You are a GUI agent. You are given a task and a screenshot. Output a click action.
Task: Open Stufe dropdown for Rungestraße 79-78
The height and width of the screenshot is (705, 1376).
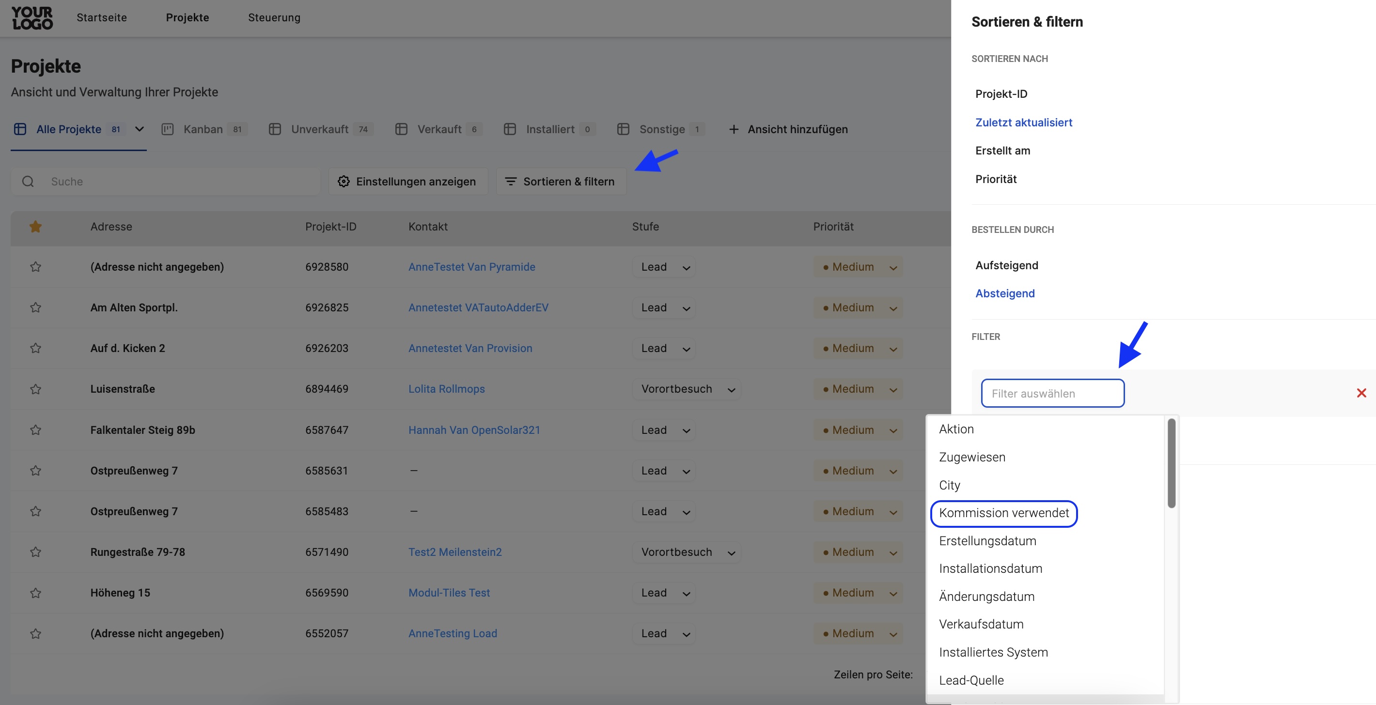coord(687,552)
